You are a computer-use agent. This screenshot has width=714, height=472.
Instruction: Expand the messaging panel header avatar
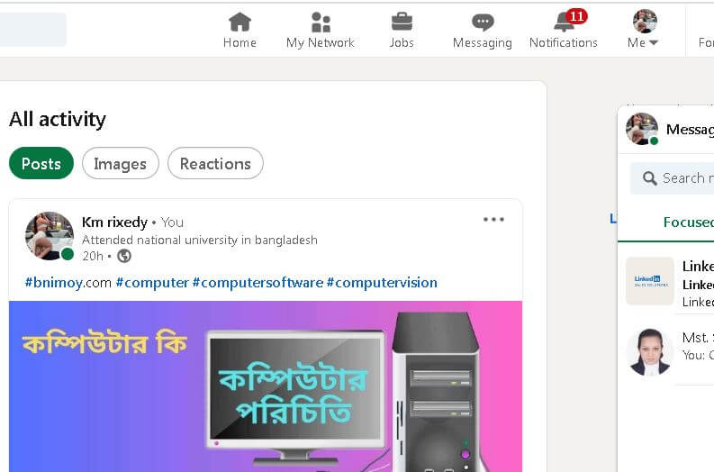coord(642,129)
